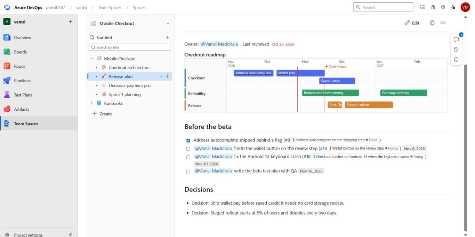The width and height of the screenshot is (475, 237).
Task: Open the help question mark icon
Action: [x=443, y=7]
